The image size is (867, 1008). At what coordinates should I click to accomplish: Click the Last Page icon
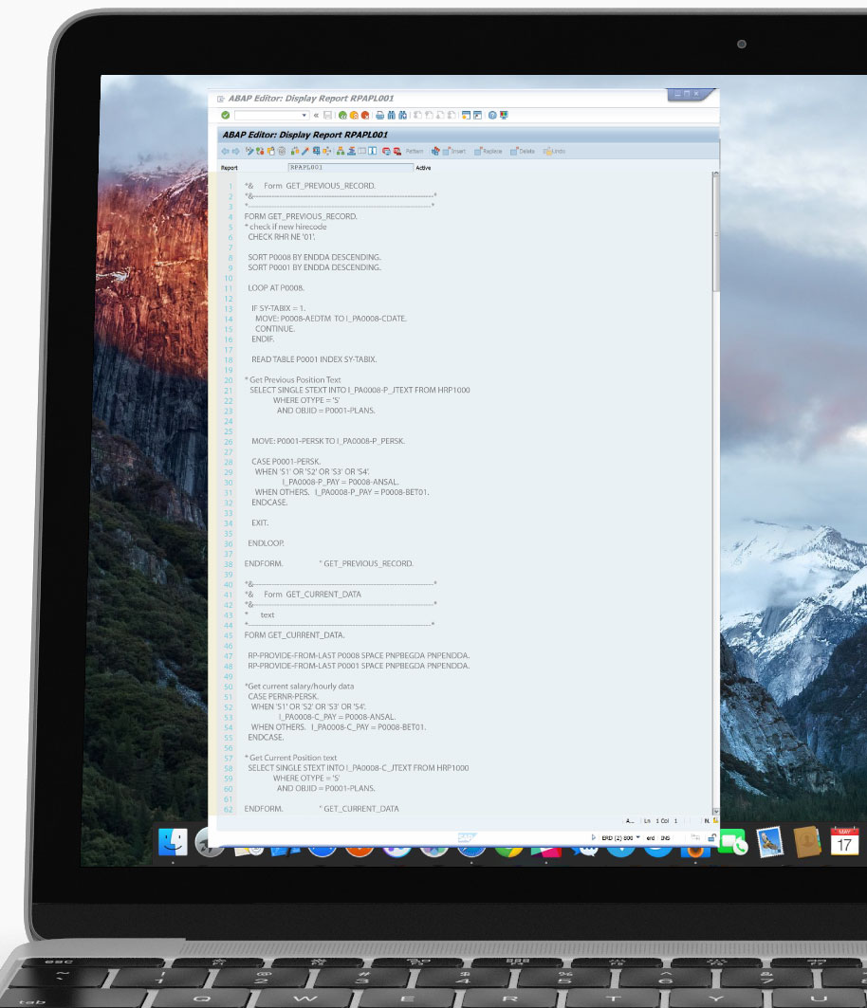point(452,115)
